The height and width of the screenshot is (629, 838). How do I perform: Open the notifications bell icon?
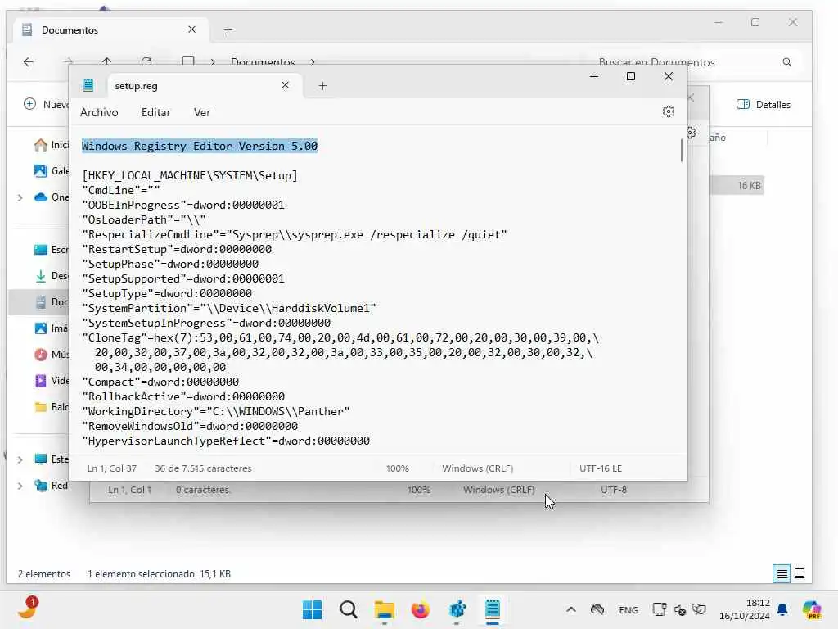782,609
